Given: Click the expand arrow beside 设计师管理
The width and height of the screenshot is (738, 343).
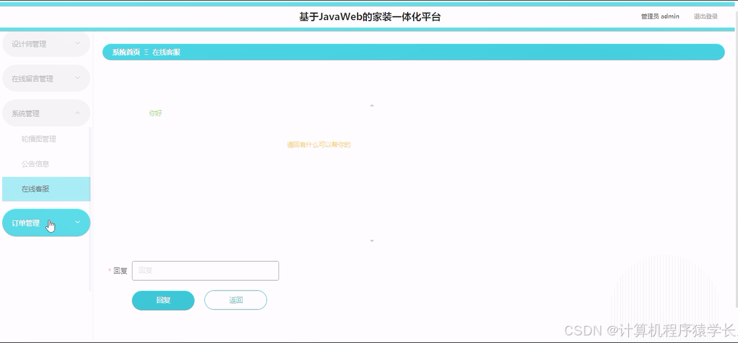Looking at the screenshot, I should click(x=77, y=44).
